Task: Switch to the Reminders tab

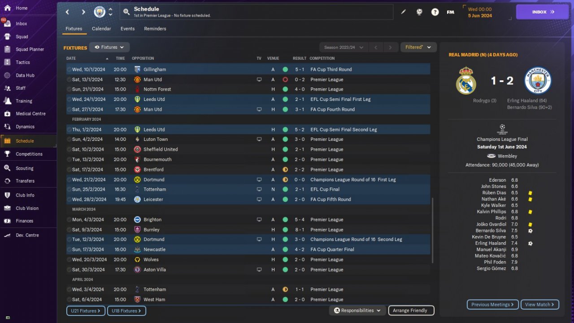Action: pyautogui.click(x=155, y=29)
